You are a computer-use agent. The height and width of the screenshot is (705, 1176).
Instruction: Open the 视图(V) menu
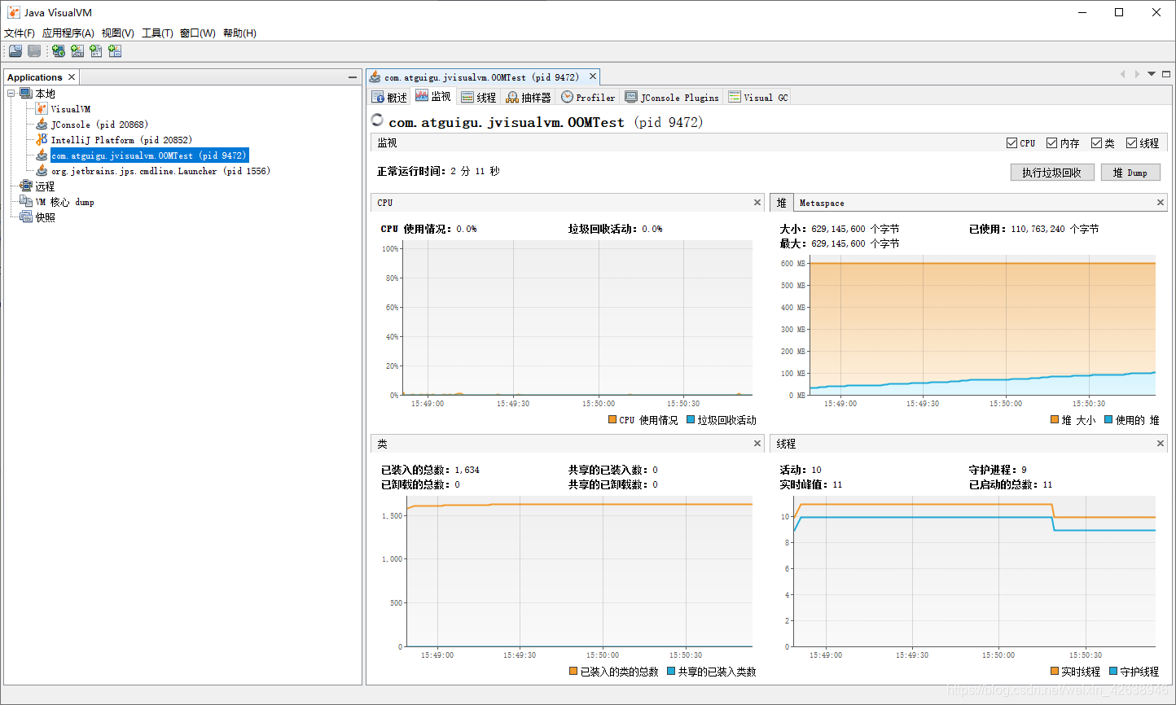[117, 33]
